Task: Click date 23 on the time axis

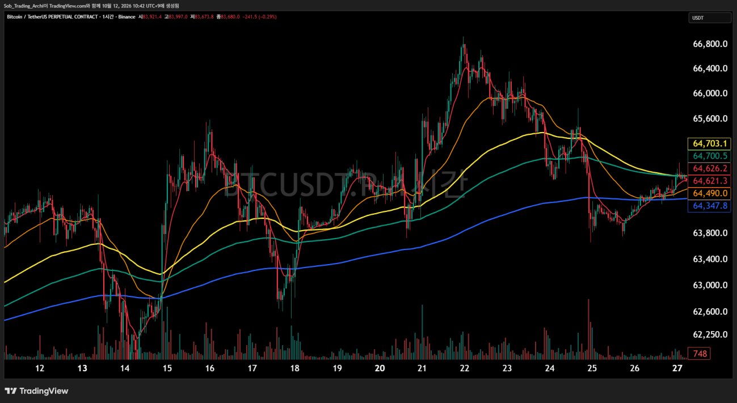Action: [x=507, y=368]
